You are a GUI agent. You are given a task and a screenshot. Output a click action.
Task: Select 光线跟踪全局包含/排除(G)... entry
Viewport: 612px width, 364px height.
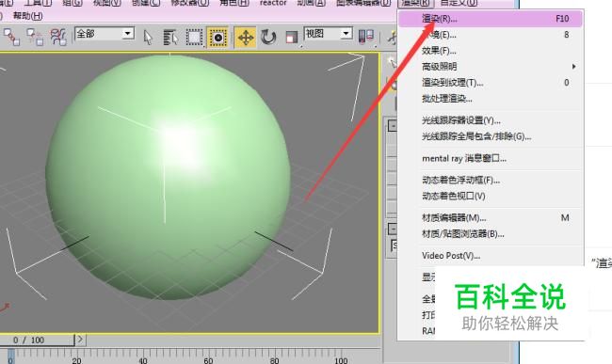[491, 136]
